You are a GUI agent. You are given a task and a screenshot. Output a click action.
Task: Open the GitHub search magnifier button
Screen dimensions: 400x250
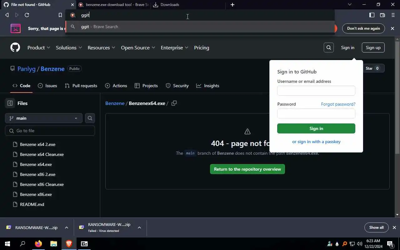click(329, 47)
